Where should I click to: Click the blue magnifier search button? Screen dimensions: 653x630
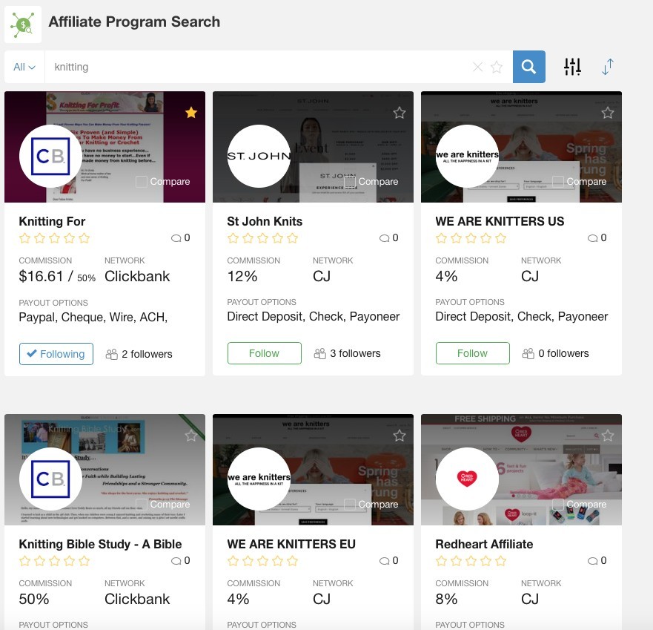pos(529,67)
